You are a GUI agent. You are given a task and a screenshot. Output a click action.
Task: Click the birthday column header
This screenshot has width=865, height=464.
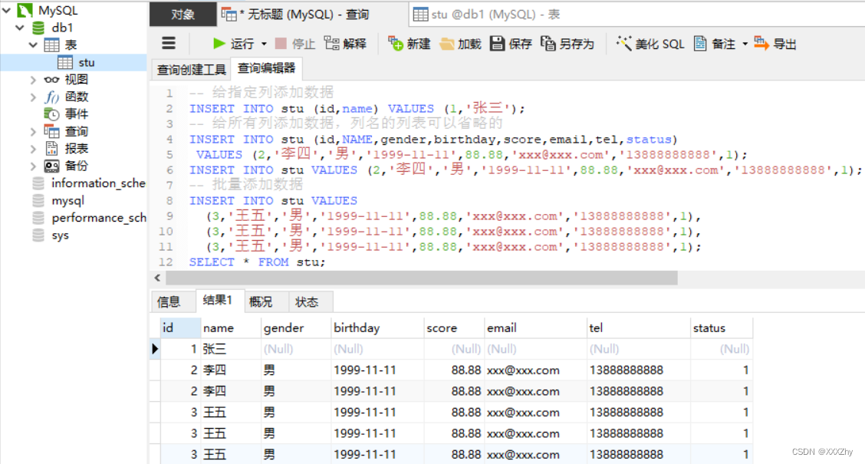tap(377, 327)
